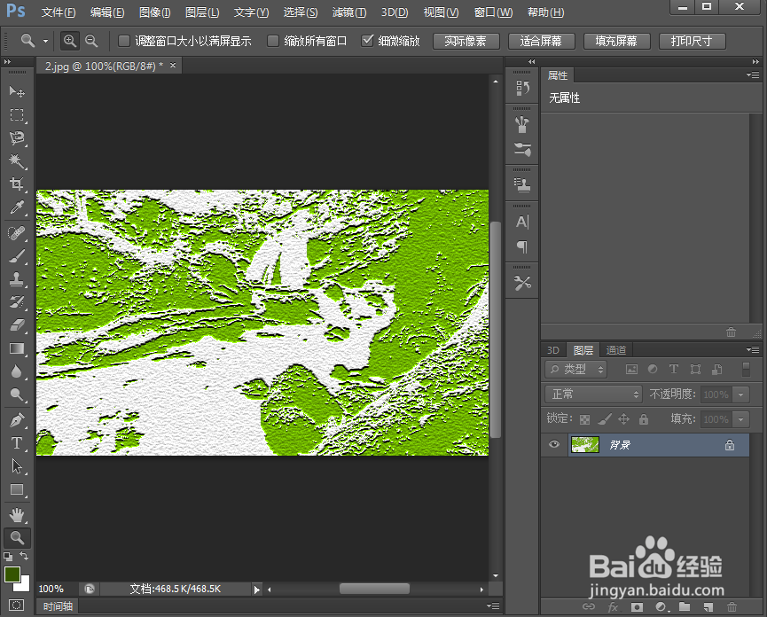Image resolution: width=767 pixels, height=617 pixels.
Task: Click the foreground color swatch
Action: 12,574
